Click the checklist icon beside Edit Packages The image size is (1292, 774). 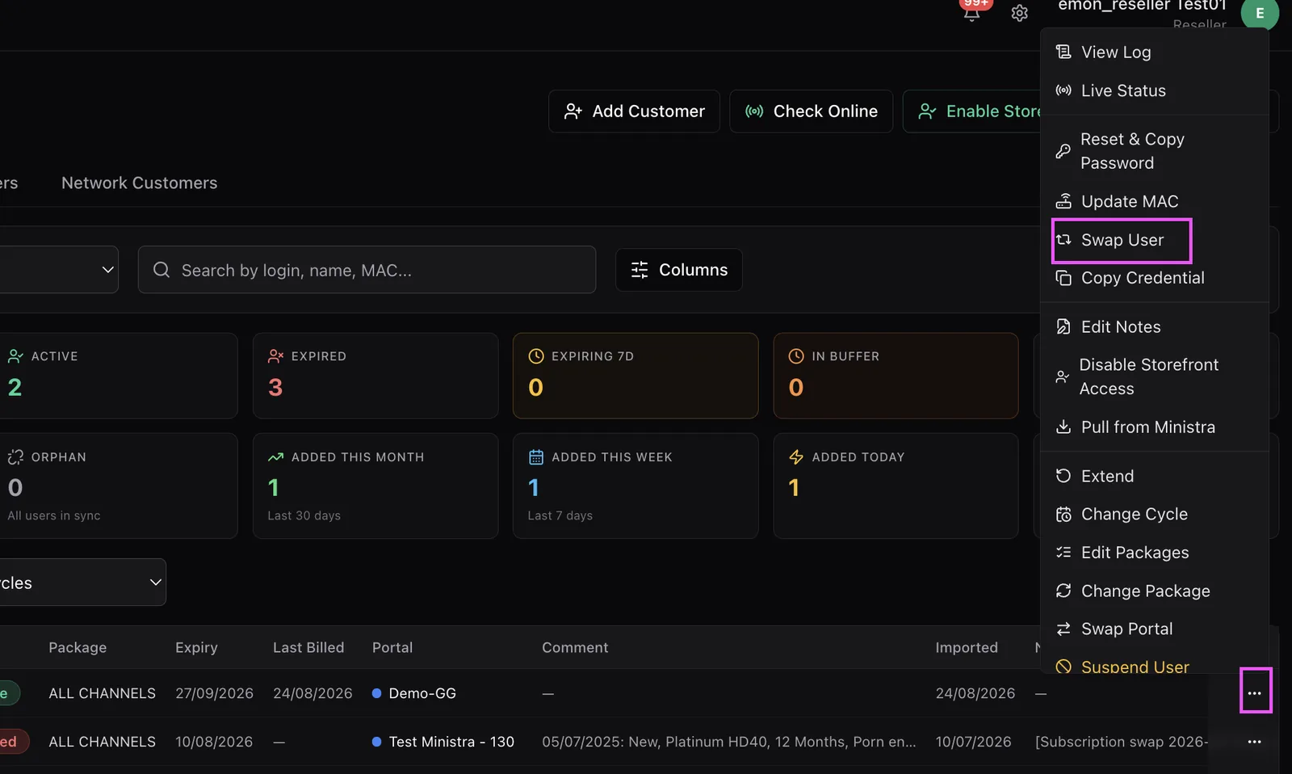click(x=1063, y=553)
